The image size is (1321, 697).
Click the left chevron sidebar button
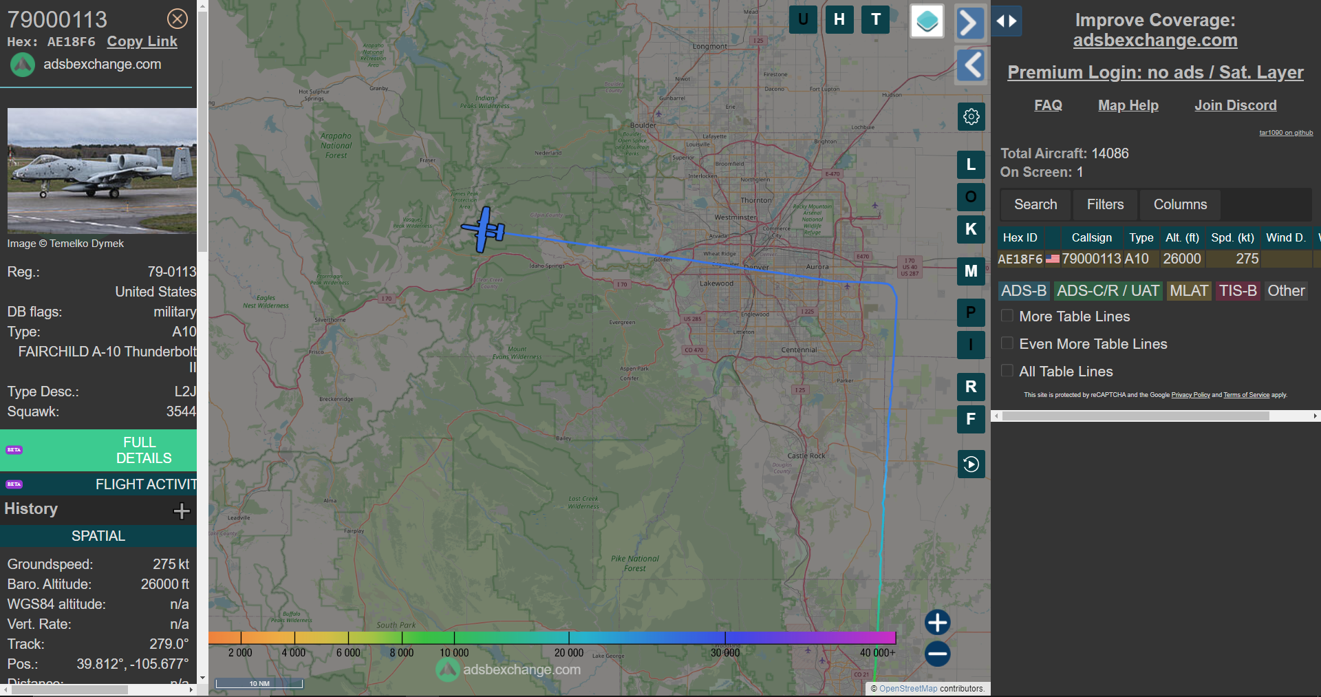pyautogui.click(x=971, y=65)
